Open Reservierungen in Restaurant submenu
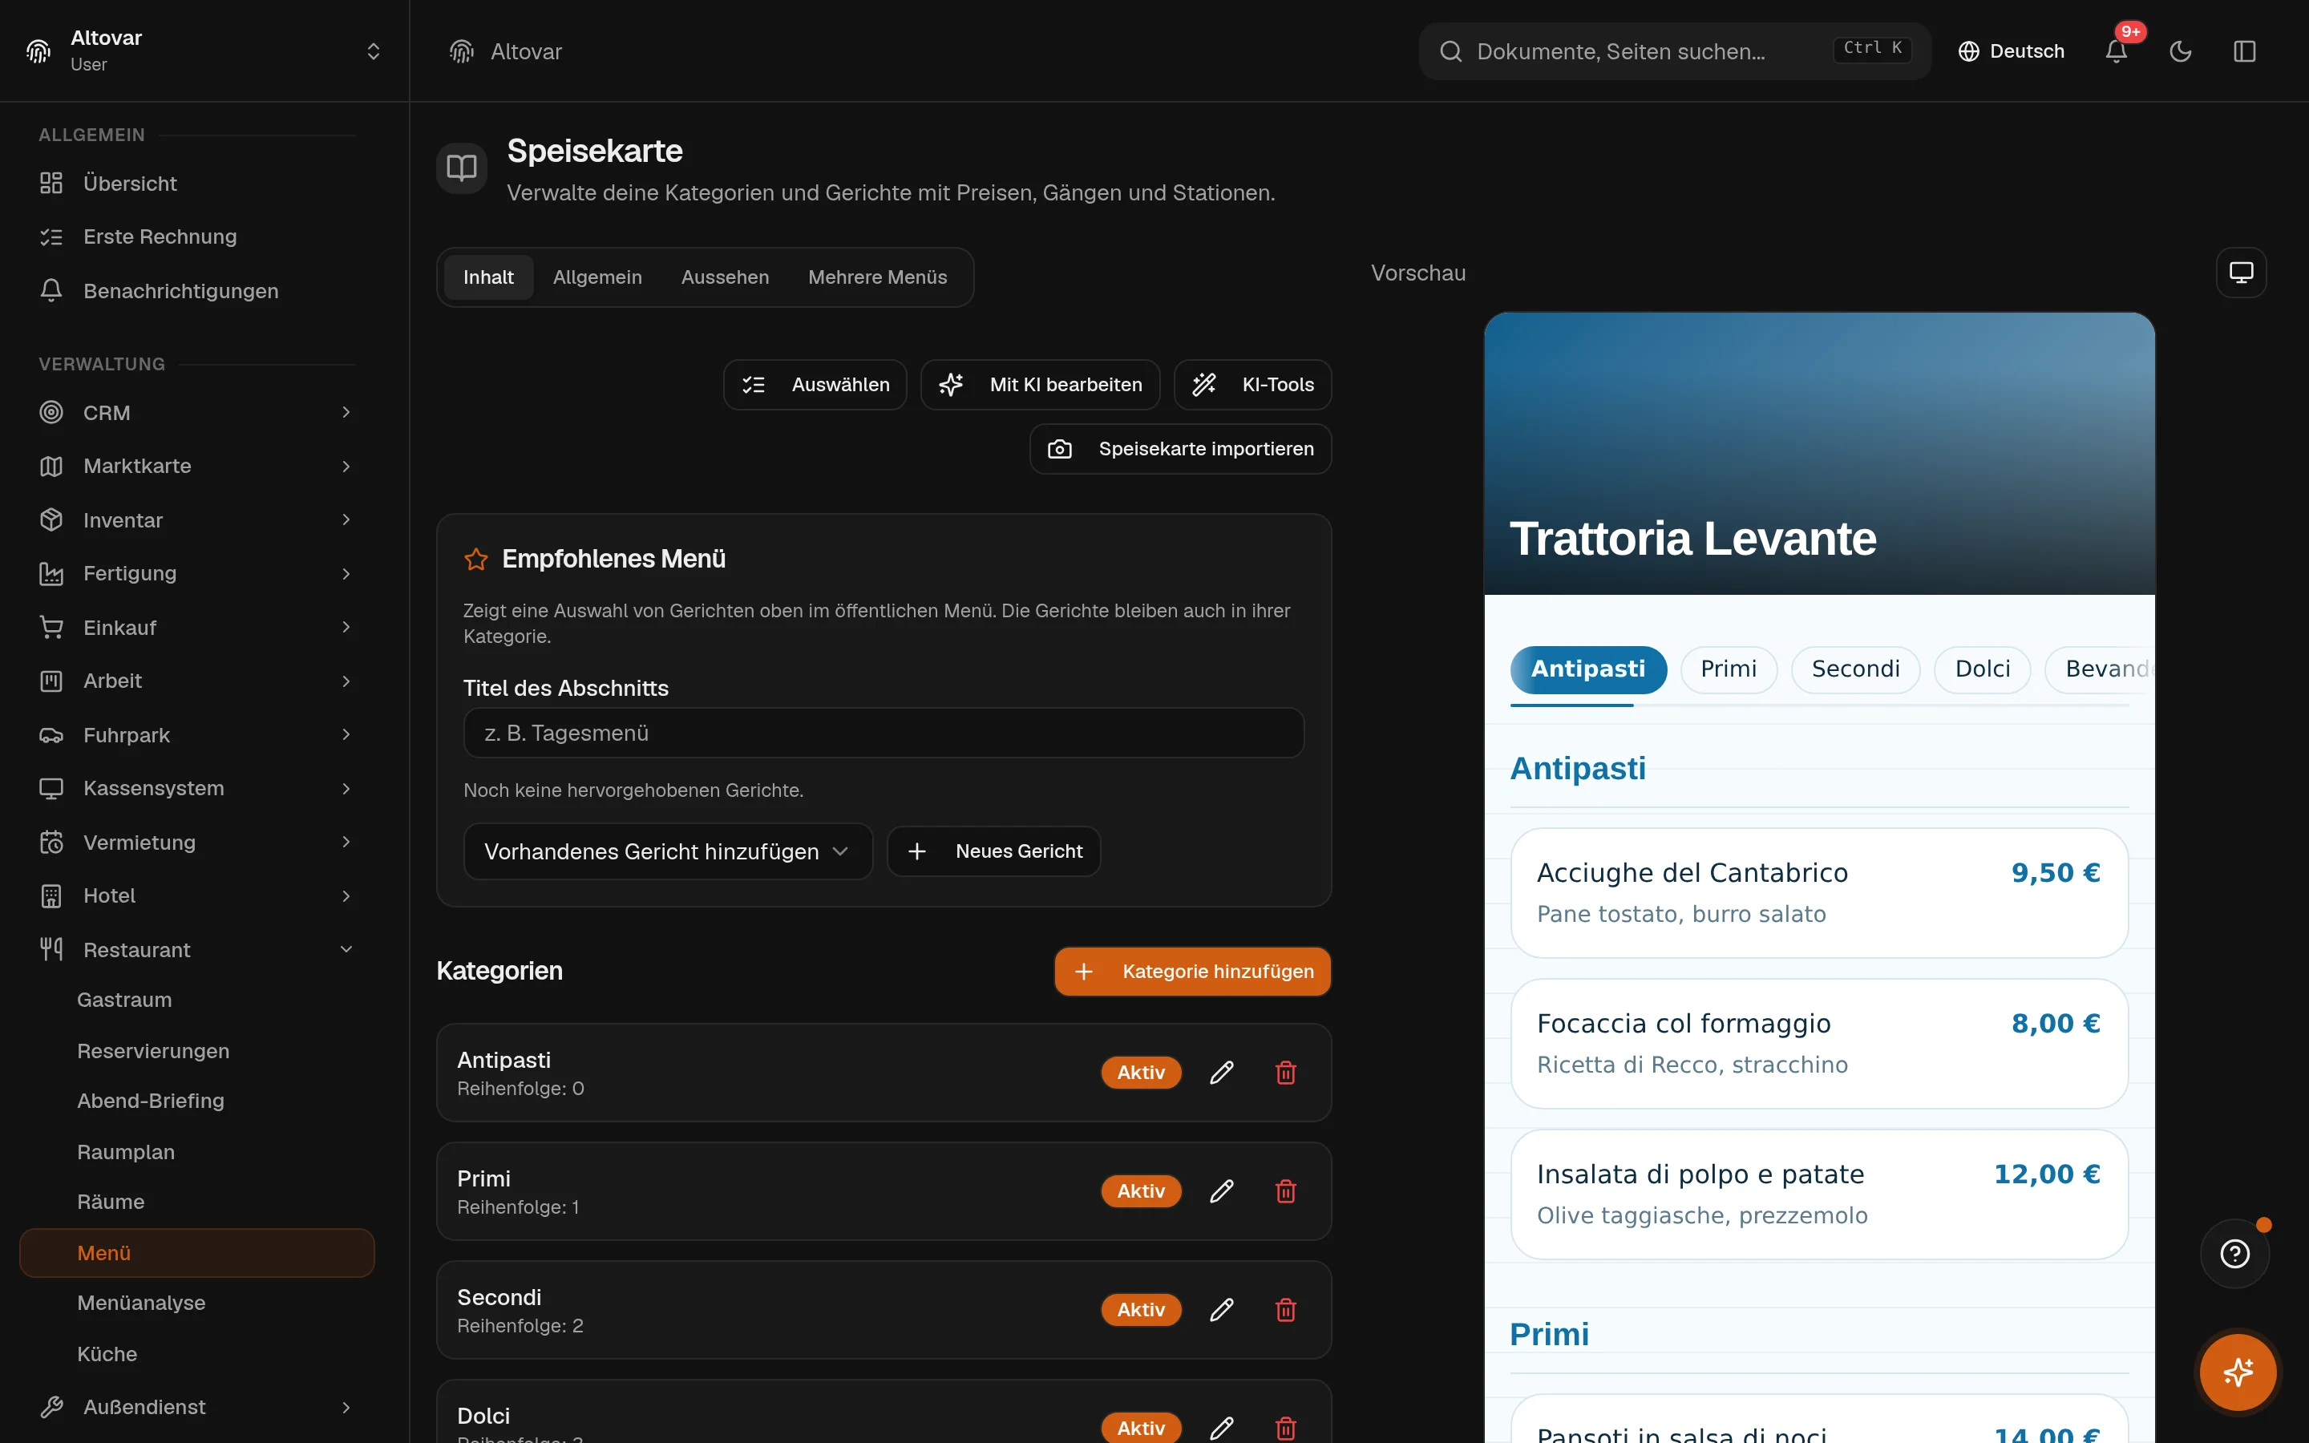 [x=196, y=1051]
